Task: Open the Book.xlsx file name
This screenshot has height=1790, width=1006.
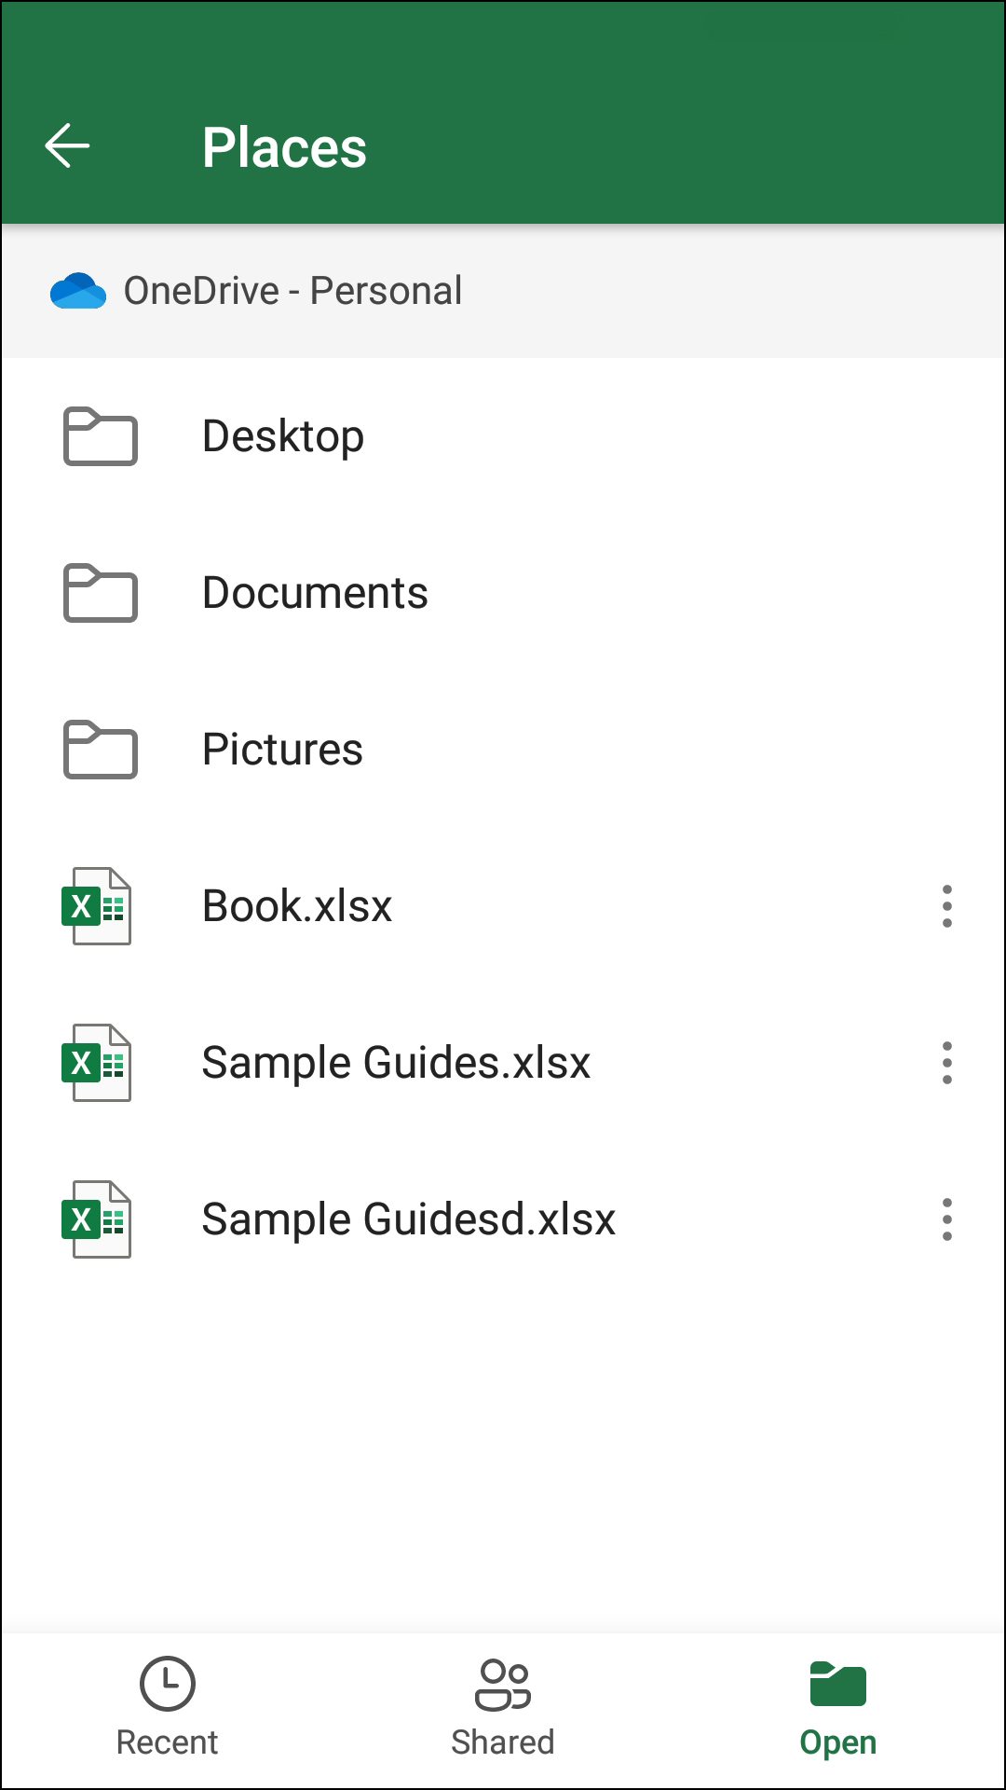Action: pyautogui.click(x=297, y=906)
